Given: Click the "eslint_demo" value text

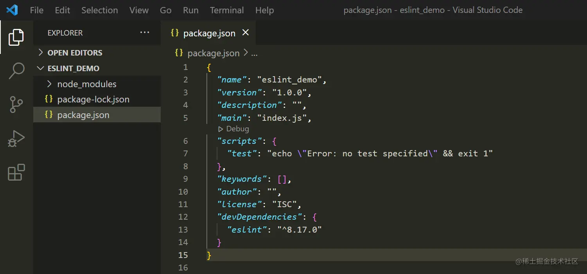Looking at the screenshot, I should point(289,80).
